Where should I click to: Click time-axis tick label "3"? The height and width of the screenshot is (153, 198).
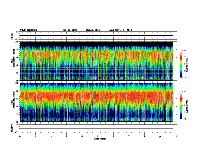pyautogui.click(x=66, y=136)
